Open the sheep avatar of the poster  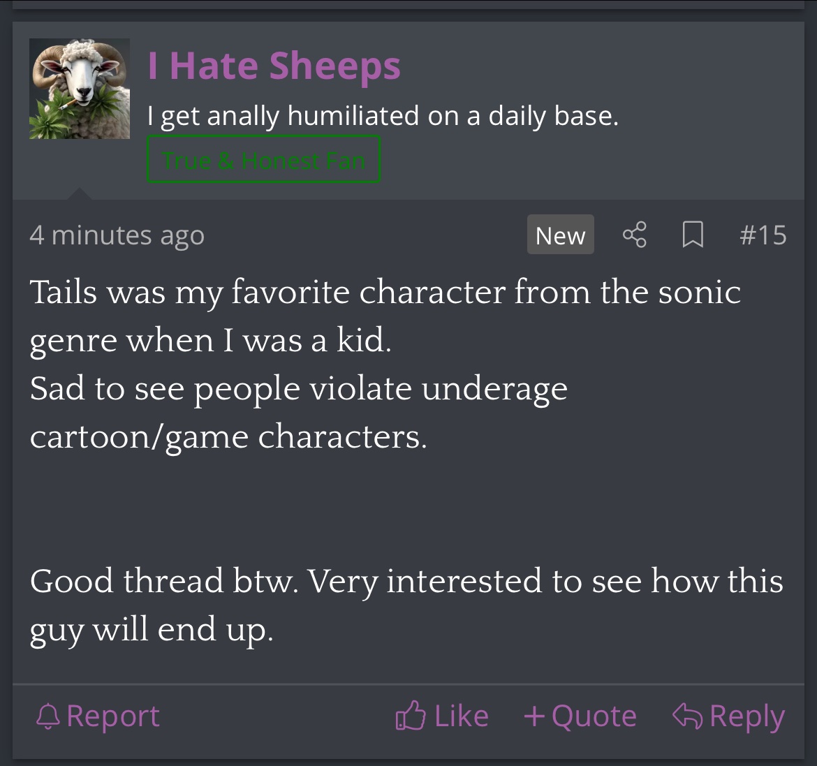[x=80, y=89]
